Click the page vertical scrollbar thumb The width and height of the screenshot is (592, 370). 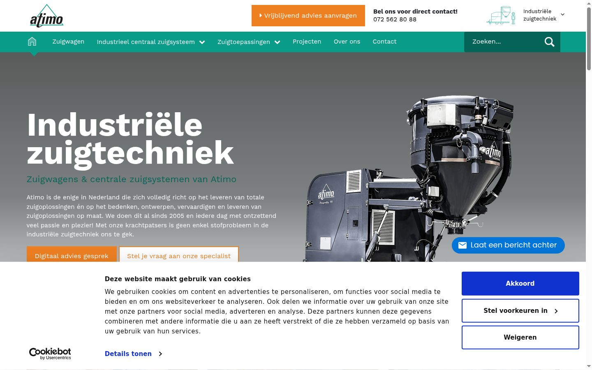(x=589, y=39)
